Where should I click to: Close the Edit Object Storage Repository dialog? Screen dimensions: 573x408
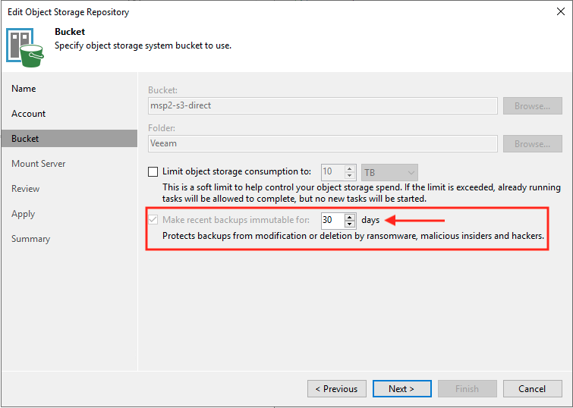tap(561, 11)
